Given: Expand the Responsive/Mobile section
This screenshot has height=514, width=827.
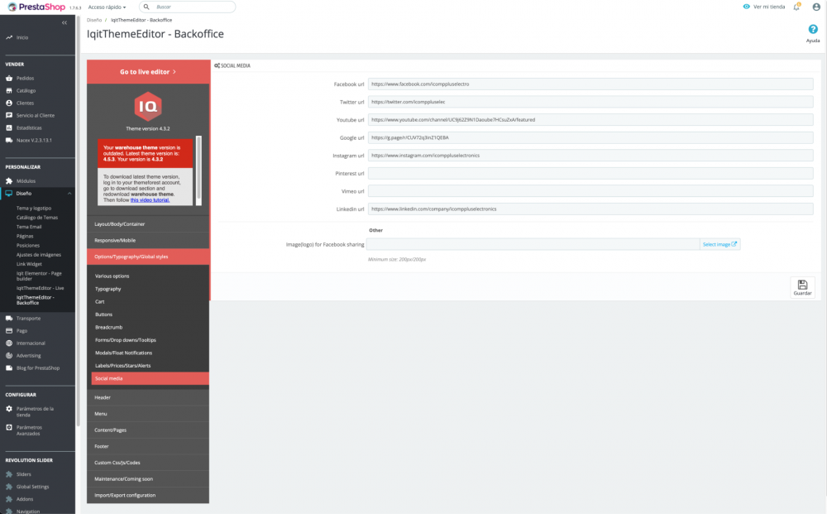Looking at the screenshot, I should point(148,241).
